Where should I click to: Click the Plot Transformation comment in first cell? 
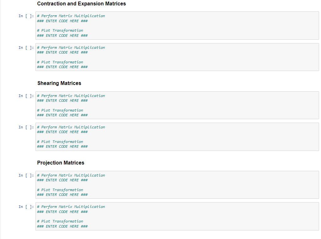pyautogui.click(x=60, y=30)
